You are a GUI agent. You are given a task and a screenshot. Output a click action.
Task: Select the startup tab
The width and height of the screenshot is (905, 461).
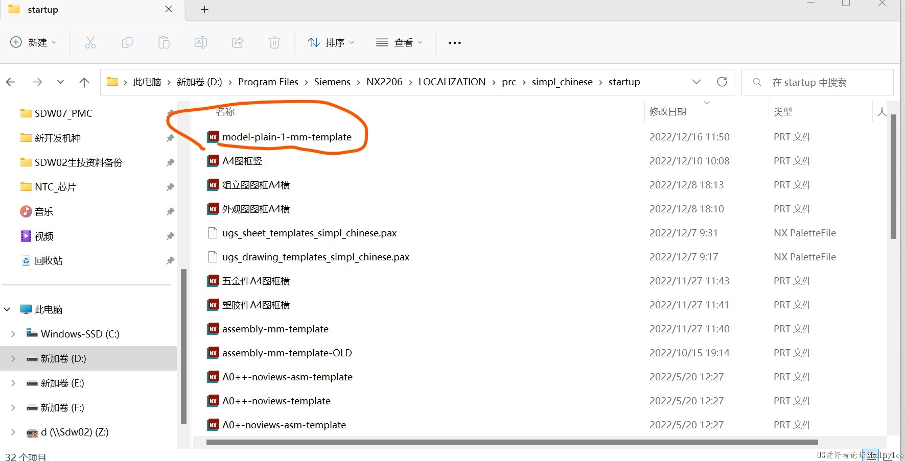92,10
